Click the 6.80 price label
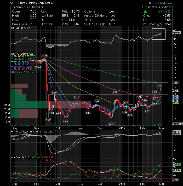183x186 pixels. coord(54,92)
